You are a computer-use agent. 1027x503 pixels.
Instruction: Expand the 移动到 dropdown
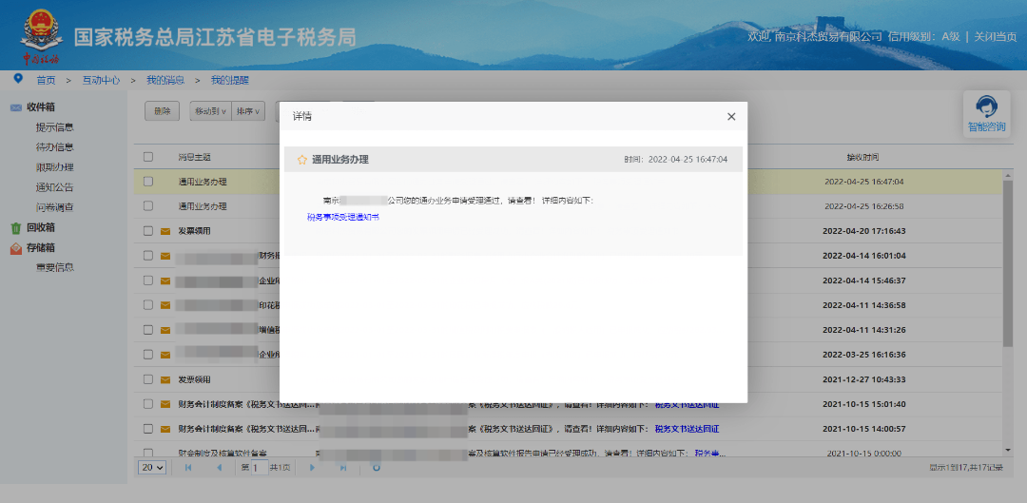pos(210,111)
